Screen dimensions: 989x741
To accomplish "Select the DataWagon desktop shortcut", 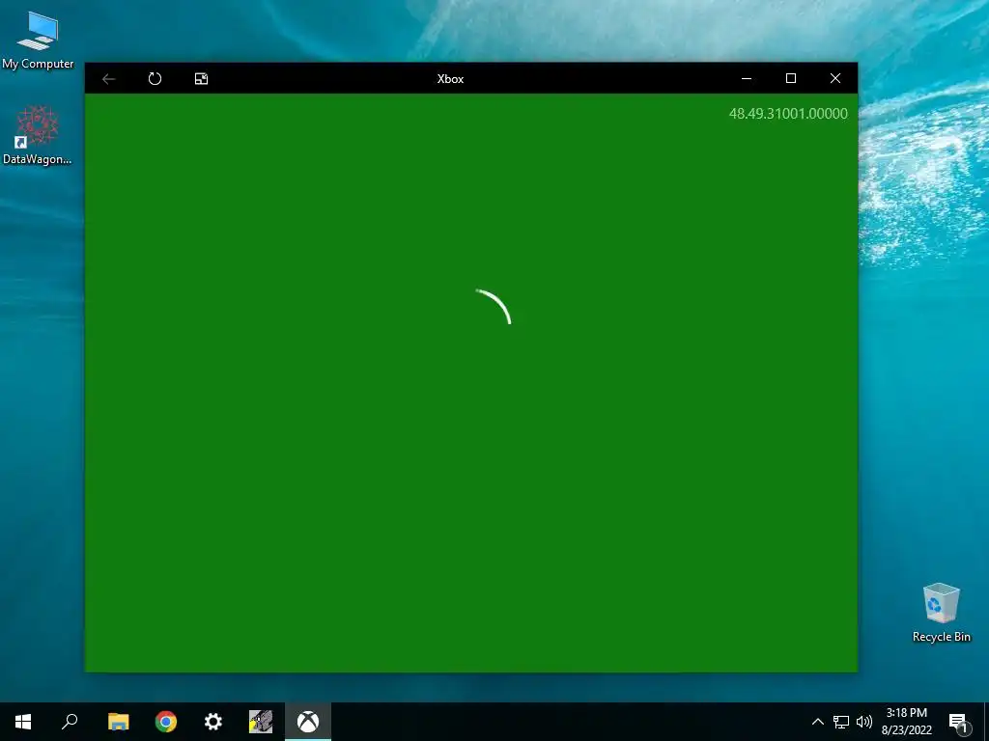I will tap(38, 135).
